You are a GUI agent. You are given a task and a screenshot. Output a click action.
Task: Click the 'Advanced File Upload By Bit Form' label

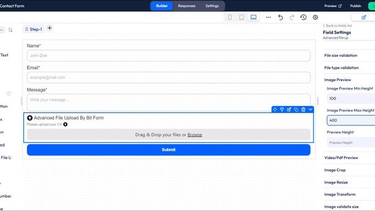pos(69,118)
